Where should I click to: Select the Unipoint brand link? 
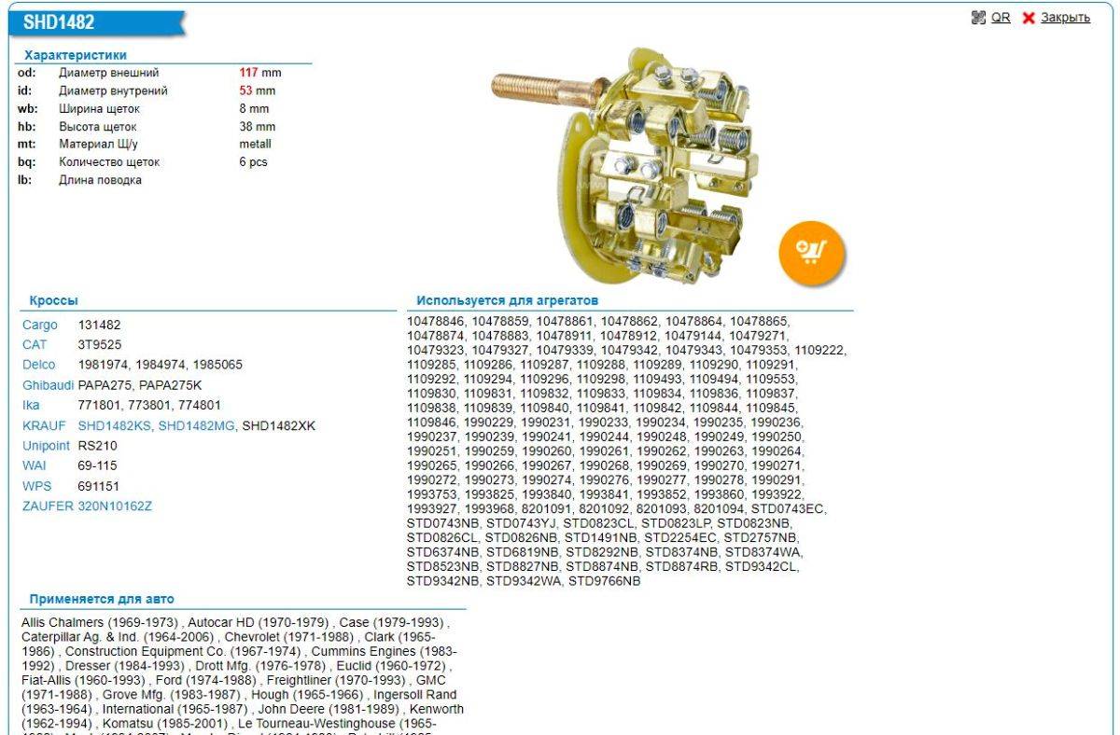47,446
